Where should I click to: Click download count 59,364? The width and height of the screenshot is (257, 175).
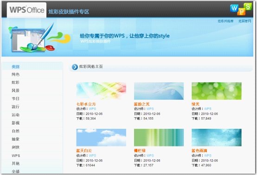tap(90, 119)
